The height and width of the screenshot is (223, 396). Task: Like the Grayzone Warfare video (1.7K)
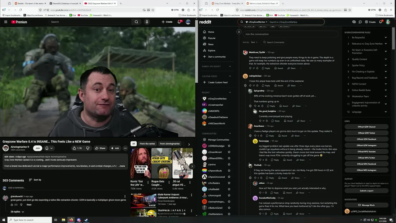[x=77, y=148]
